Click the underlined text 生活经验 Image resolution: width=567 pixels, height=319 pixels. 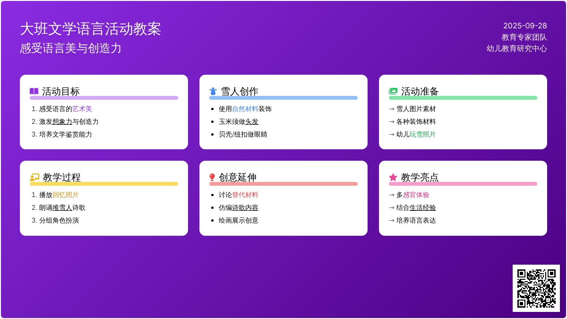point(423,207)
